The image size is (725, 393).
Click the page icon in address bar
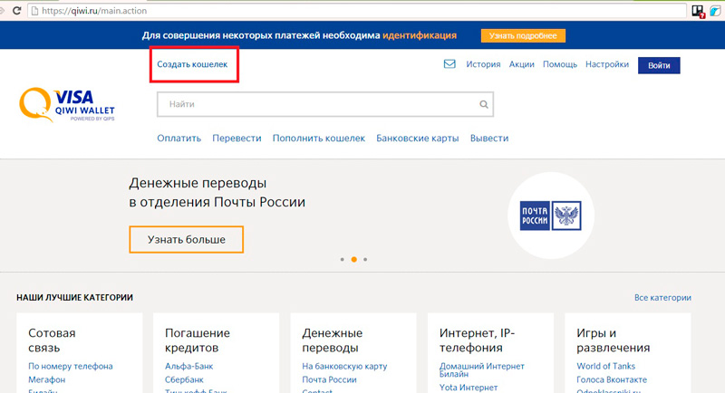[x=34, y=11]
